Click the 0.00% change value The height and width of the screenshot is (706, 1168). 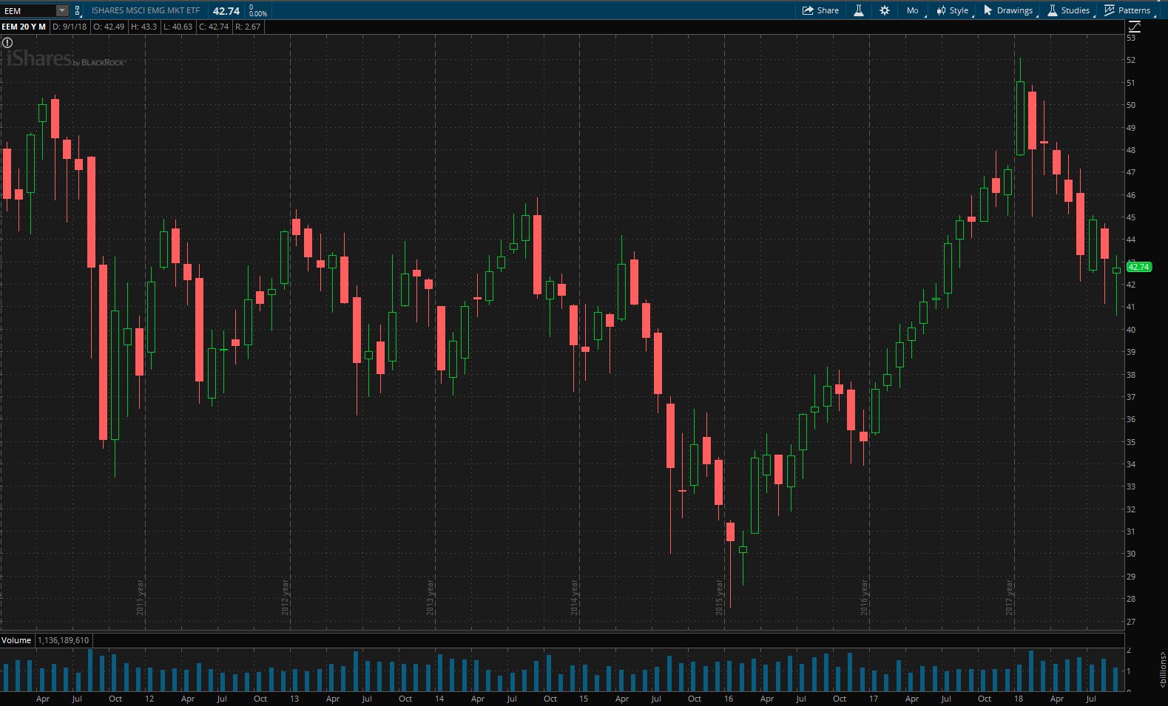tap(258, 13)
